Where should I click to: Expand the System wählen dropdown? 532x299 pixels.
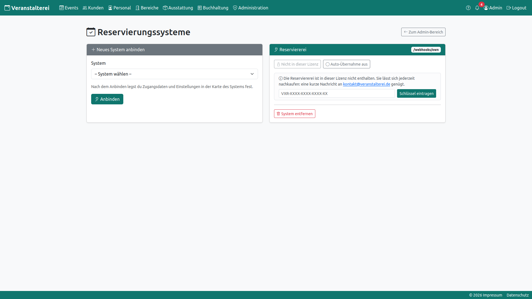tap(174, 74)
